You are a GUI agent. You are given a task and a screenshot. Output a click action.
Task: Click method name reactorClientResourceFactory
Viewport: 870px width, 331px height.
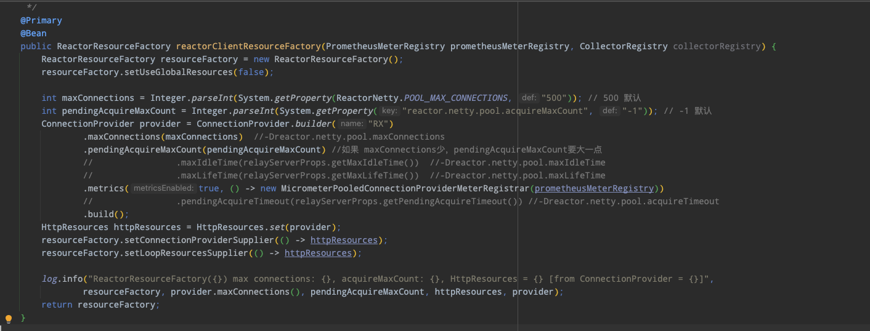(x=248, y=46)
